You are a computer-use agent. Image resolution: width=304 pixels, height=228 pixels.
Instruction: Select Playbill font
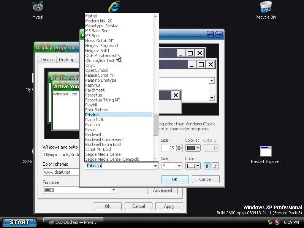(119, 105)
